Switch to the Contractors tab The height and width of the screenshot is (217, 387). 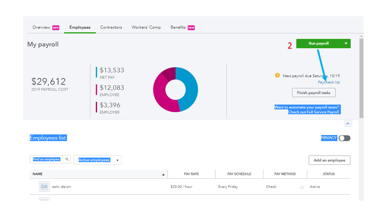pyautogui.click(x=111, y=27)
